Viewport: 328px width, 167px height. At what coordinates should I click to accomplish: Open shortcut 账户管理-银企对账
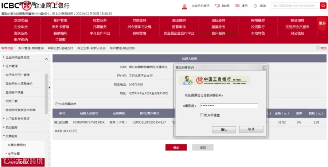122,48
